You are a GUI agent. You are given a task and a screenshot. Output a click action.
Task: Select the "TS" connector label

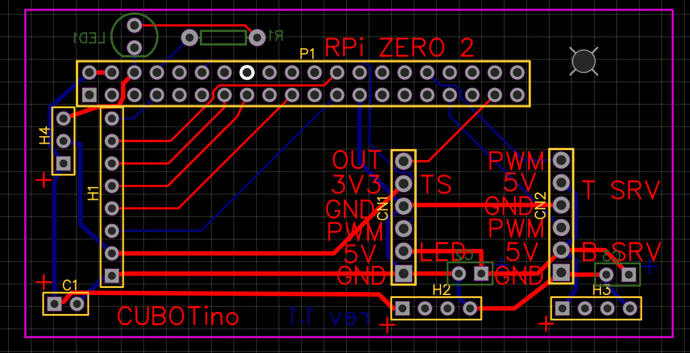click(x=436, y=184)
